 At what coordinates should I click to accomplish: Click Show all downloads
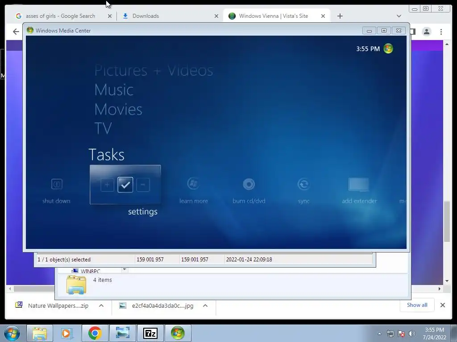pos(417,305)
